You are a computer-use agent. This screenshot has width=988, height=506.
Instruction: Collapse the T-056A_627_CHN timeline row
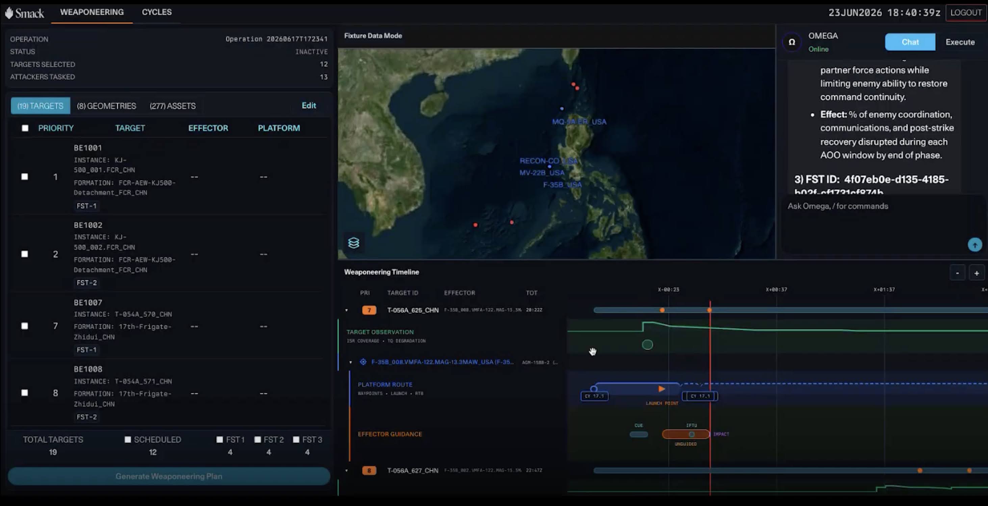[346, 471]
